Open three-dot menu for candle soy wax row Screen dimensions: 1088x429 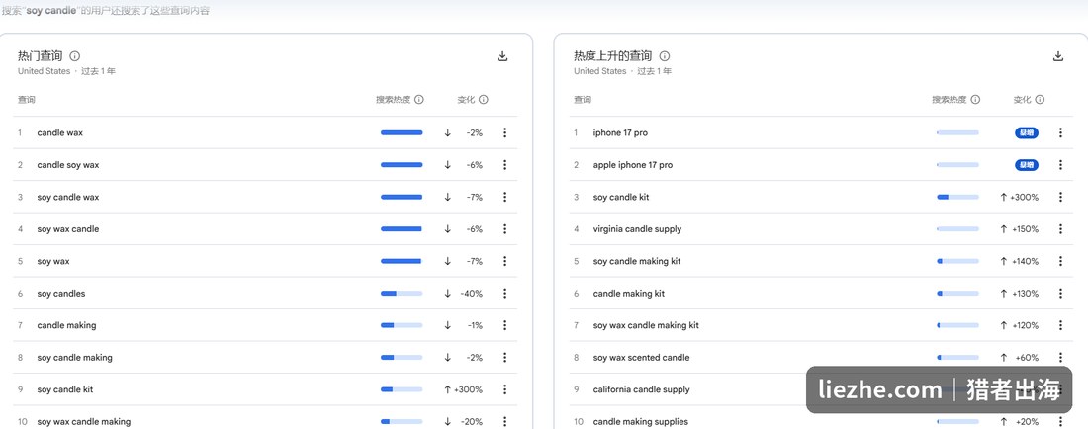coord(504,165)
